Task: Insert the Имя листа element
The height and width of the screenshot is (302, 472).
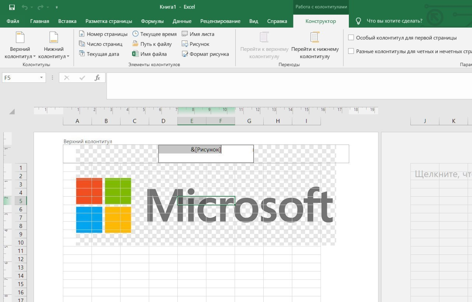Action: pos(198,34)
